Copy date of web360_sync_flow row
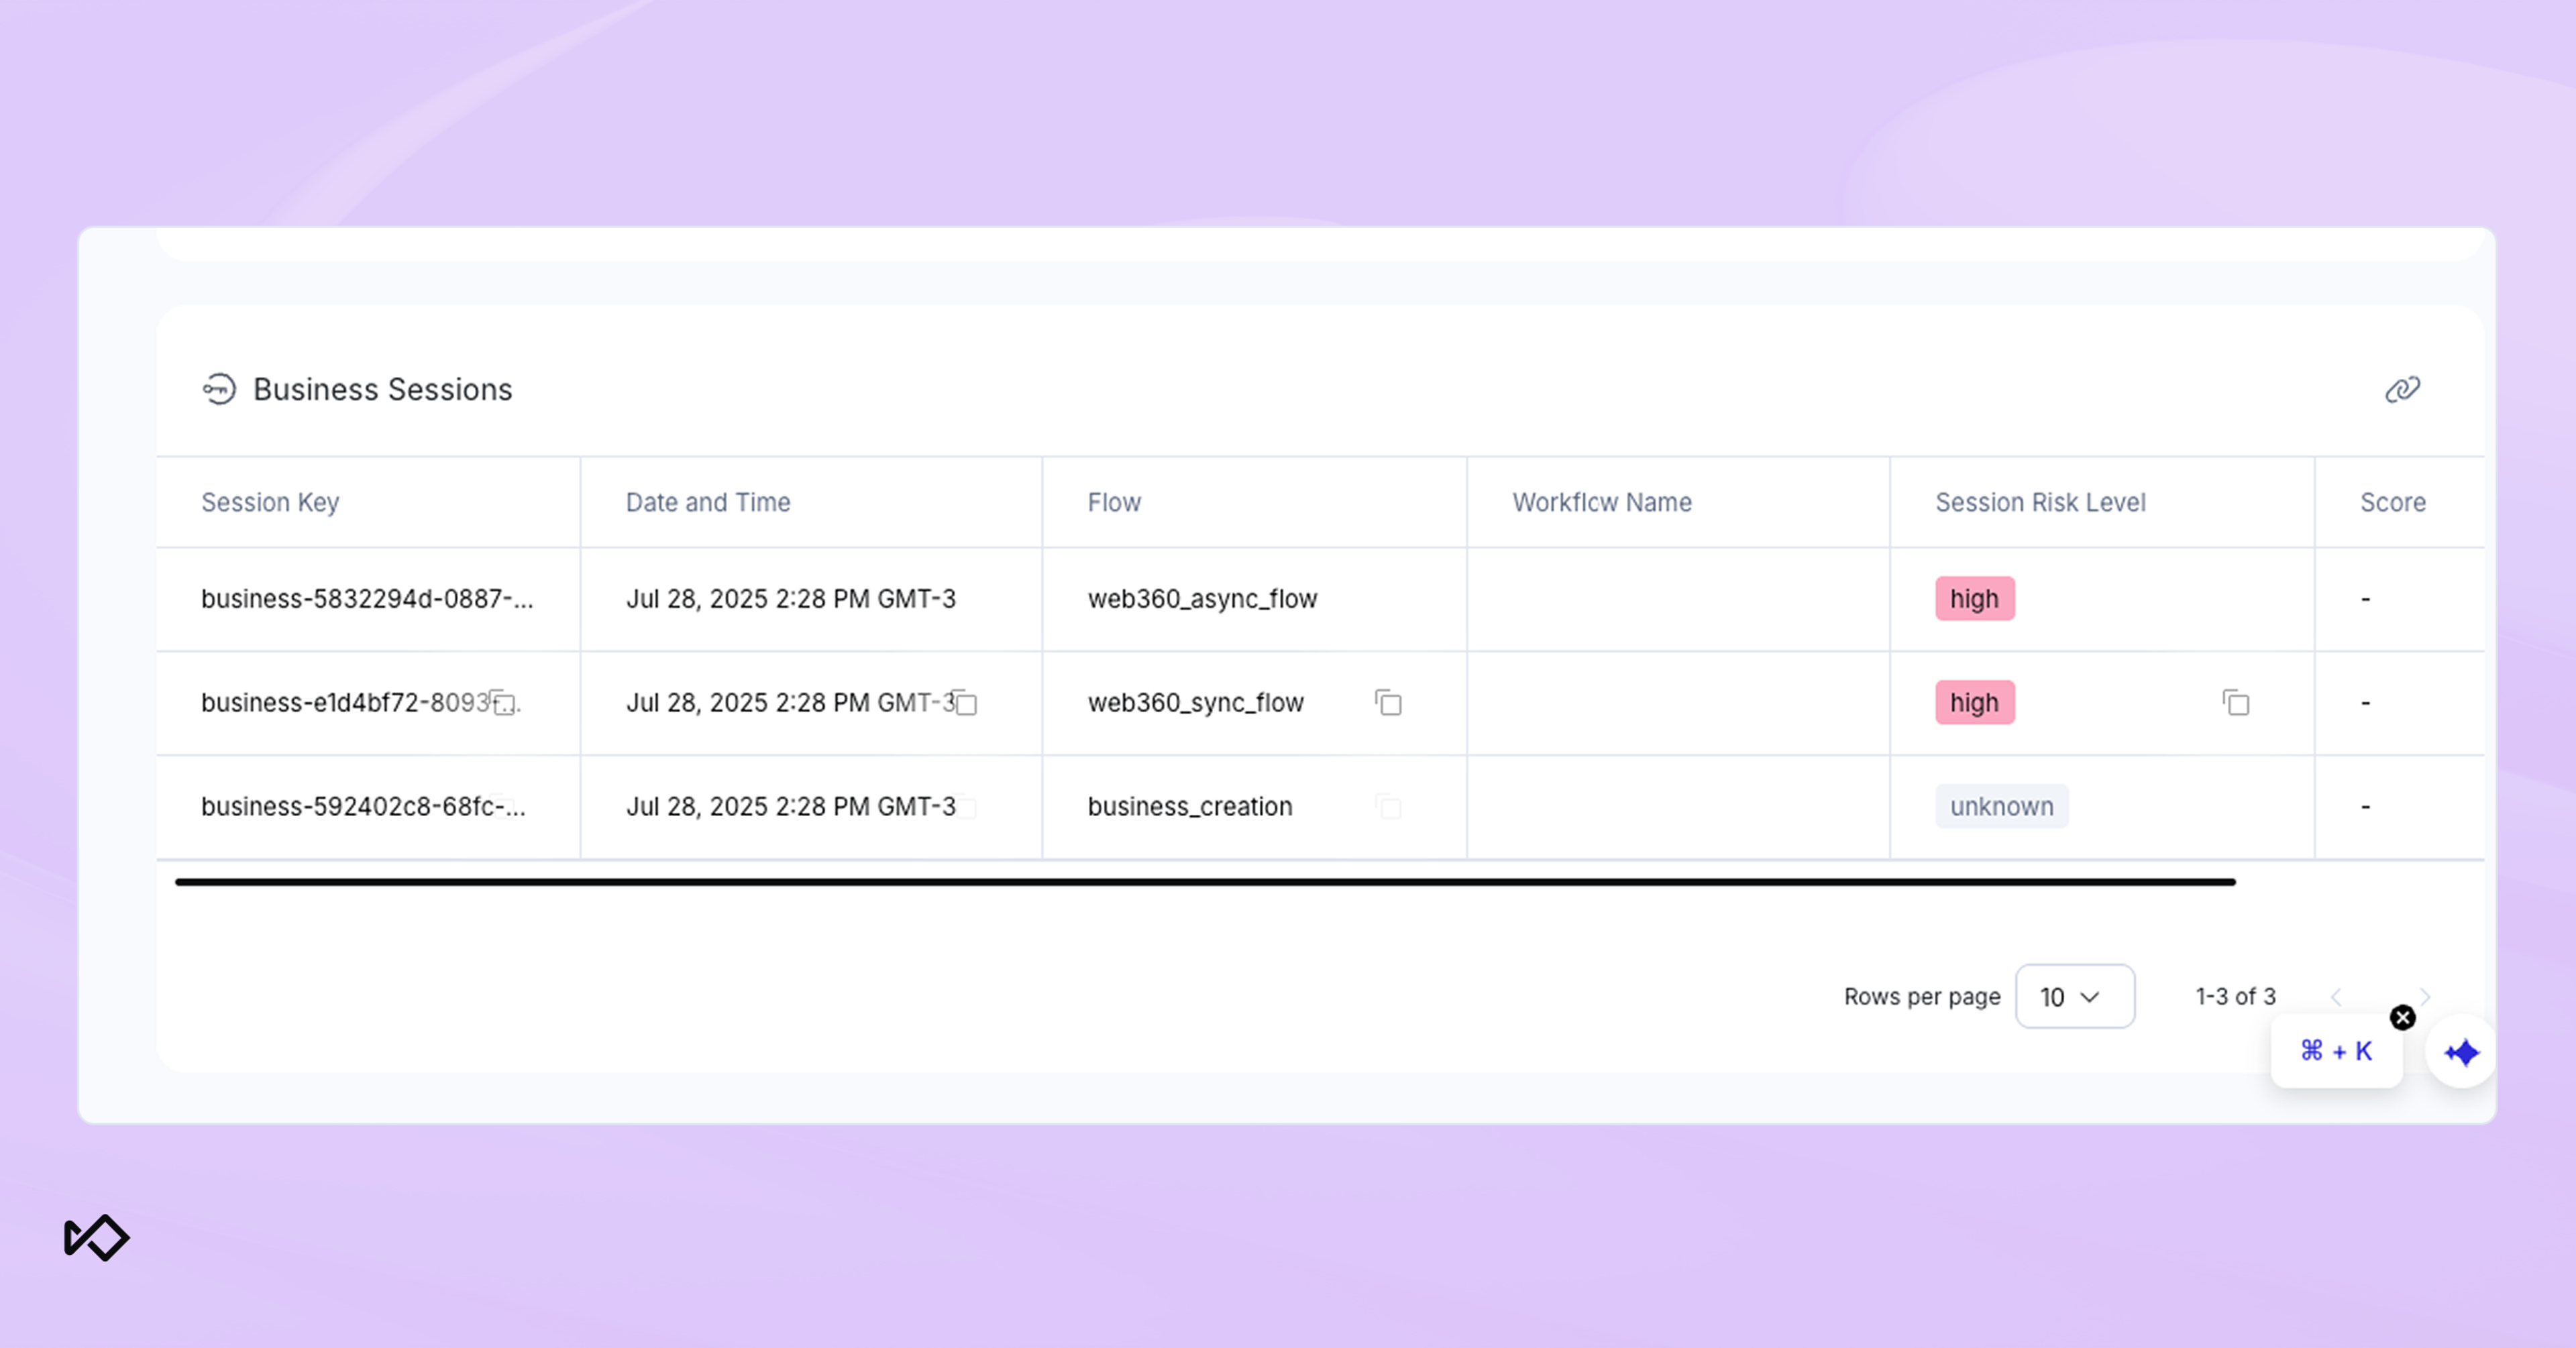This screenshot has width=2576, height=1348. point(965,703)
